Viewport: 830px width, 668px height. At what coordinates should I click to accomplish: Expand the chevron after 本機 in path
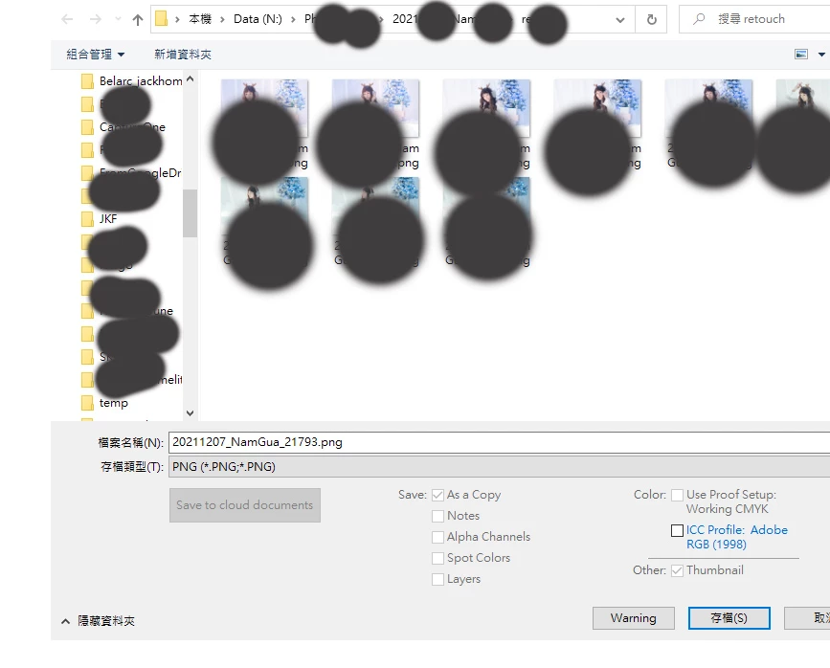pyautogui.click(x=222, y=19)
